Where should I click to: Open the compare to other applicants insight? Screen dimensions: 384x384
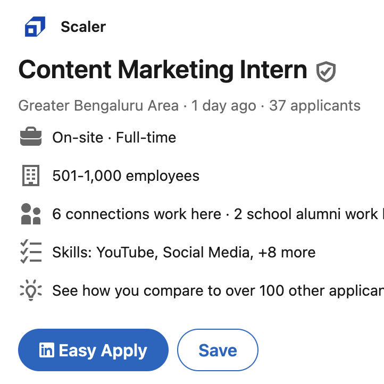click(218, 290)
